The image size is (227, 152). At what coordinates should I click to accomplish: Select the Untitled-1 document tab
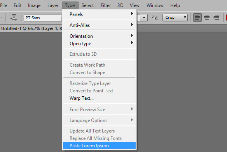point(31,28)
